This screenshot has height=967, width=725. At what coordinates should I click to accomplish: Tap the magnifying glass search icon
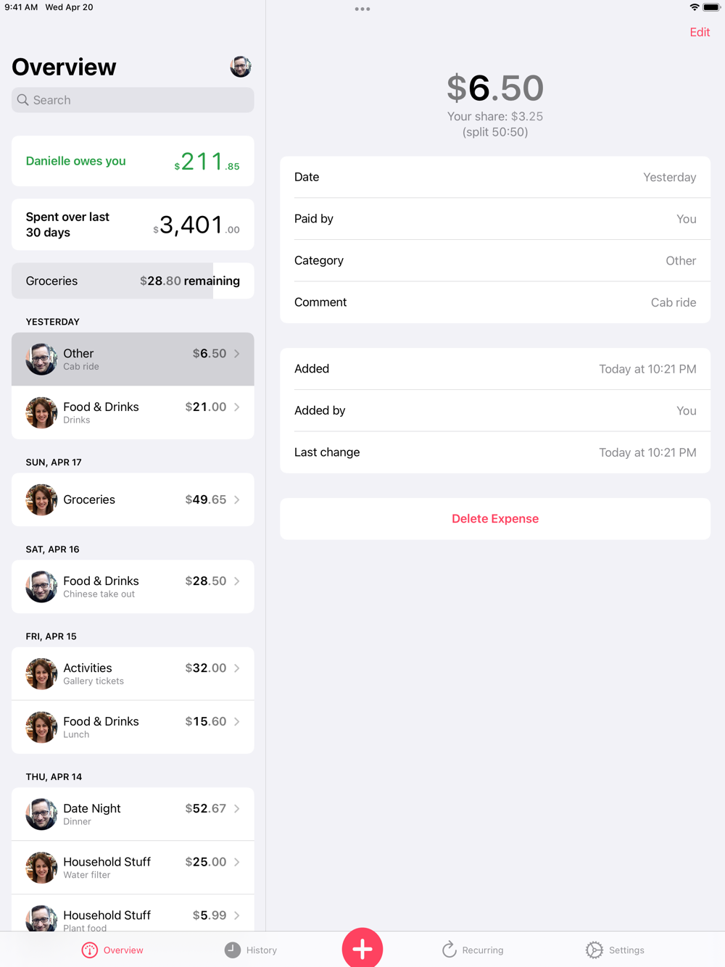pos(23,100)
